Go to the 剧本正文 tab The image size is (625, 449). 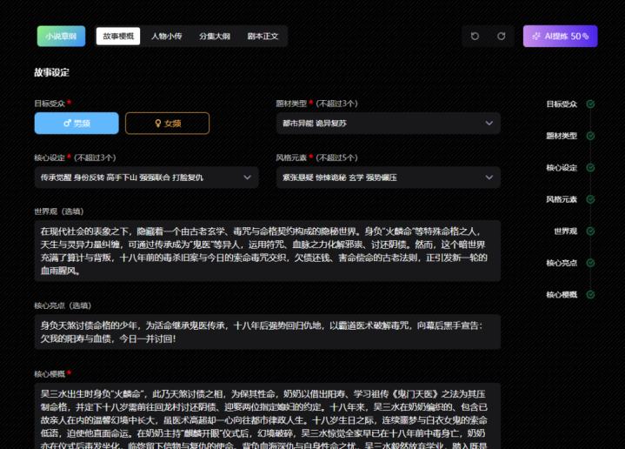tap(262, 37)
